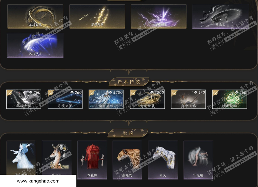Toggle the checkmark on 御帚飞鸡 card
The height and width of the screenshot is (187, 258).
tap(174, 93)
